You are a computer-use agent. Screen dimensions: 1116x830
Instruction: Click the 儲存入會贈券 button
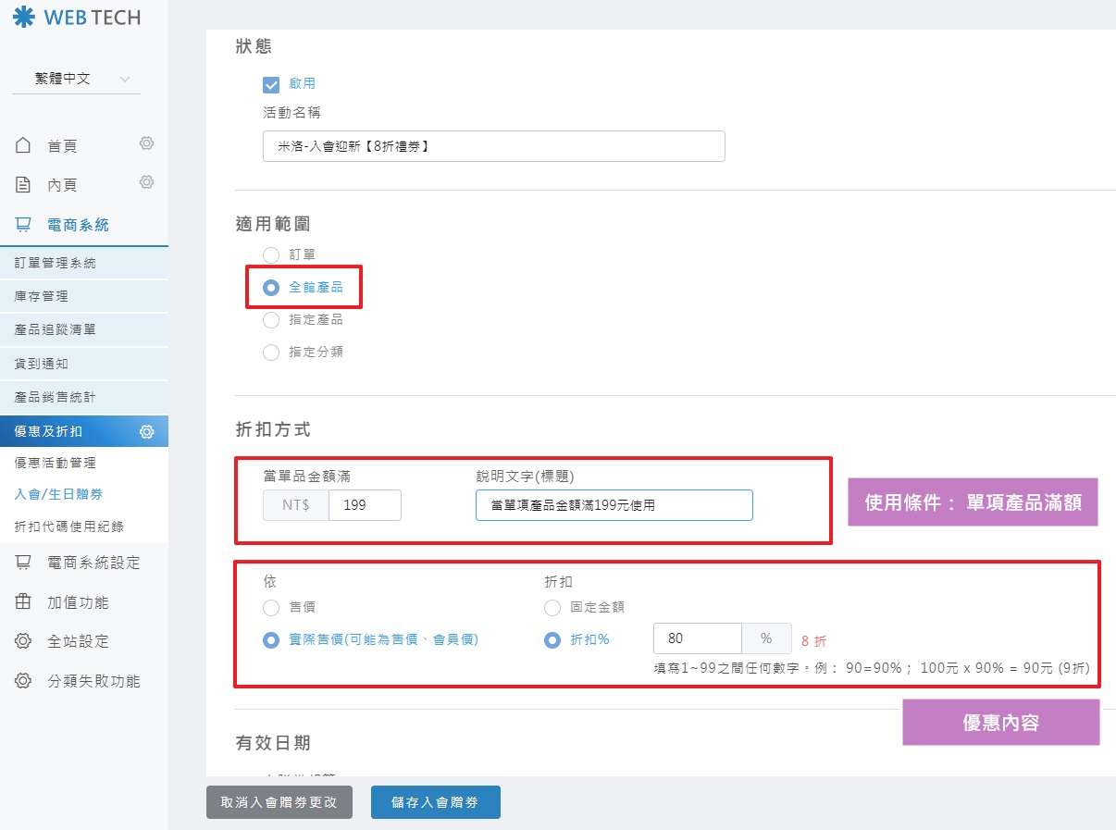pos(435,802)
